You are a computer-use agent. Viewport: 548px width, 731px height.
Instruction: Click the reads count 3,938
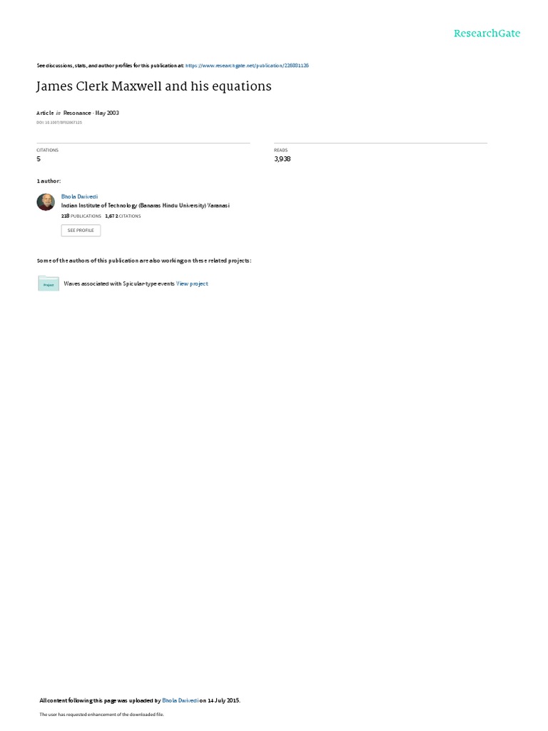(283, 159)
